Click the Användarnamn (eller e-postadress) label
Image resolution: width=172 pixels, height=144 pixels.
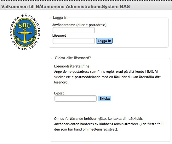(79, 25)
